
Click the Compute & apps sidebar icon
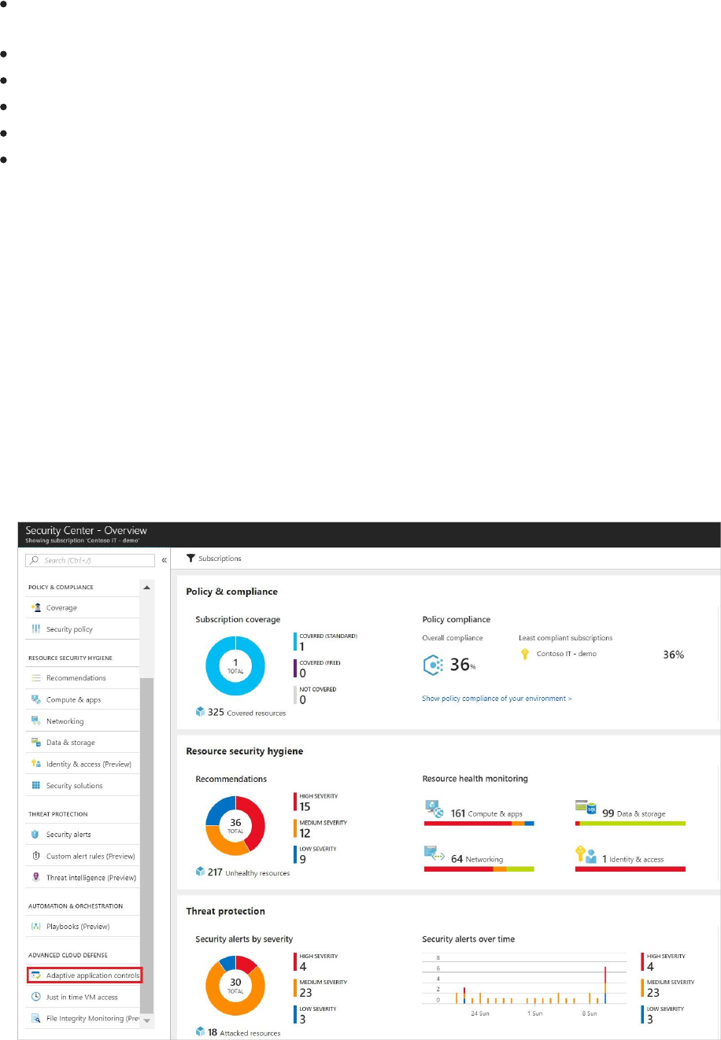coord(35,699)
